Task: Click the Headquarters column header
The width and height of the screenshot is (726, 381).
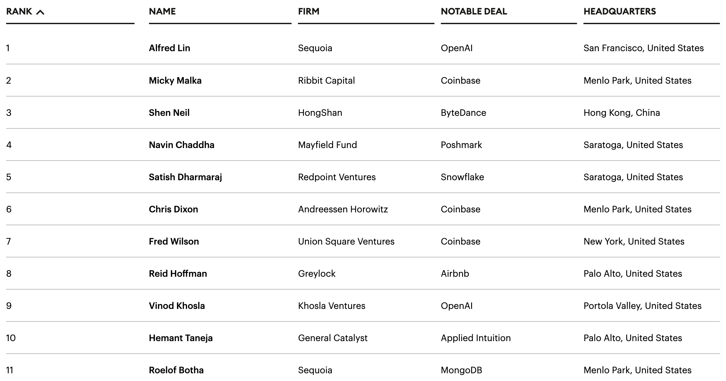Action: (x=619, y=12)
